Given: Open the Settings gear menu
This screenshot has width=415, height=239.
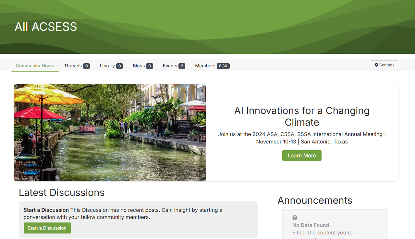Looking at the screenshot, I should pos(384,65).
